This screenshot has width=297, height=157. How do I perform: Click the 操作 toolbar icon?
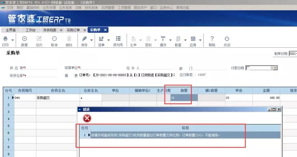pyautogui.click(x=163, y=39)
